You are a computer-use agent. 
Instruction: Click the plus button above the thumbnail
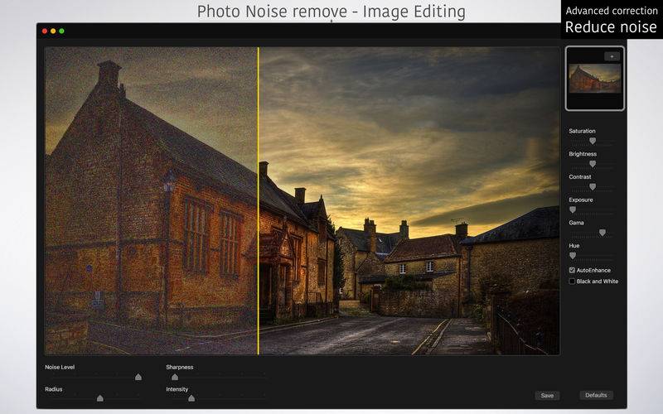(x=612, y=56)
